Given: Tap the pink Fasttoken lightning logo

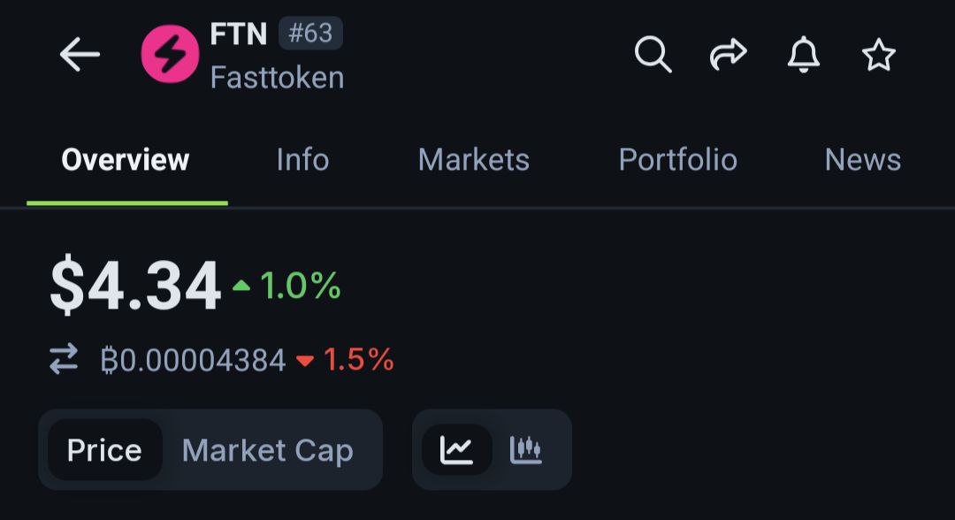Looking at the screenshot, I should (170, 54).
